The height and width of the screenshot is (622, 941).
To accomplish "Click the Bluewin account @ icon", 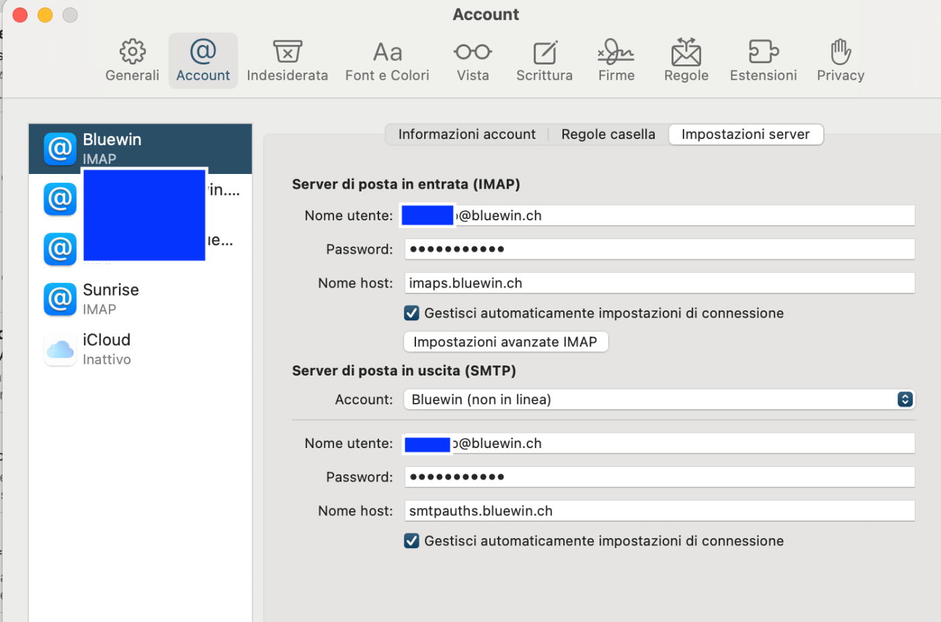I will tap(60, 148).
